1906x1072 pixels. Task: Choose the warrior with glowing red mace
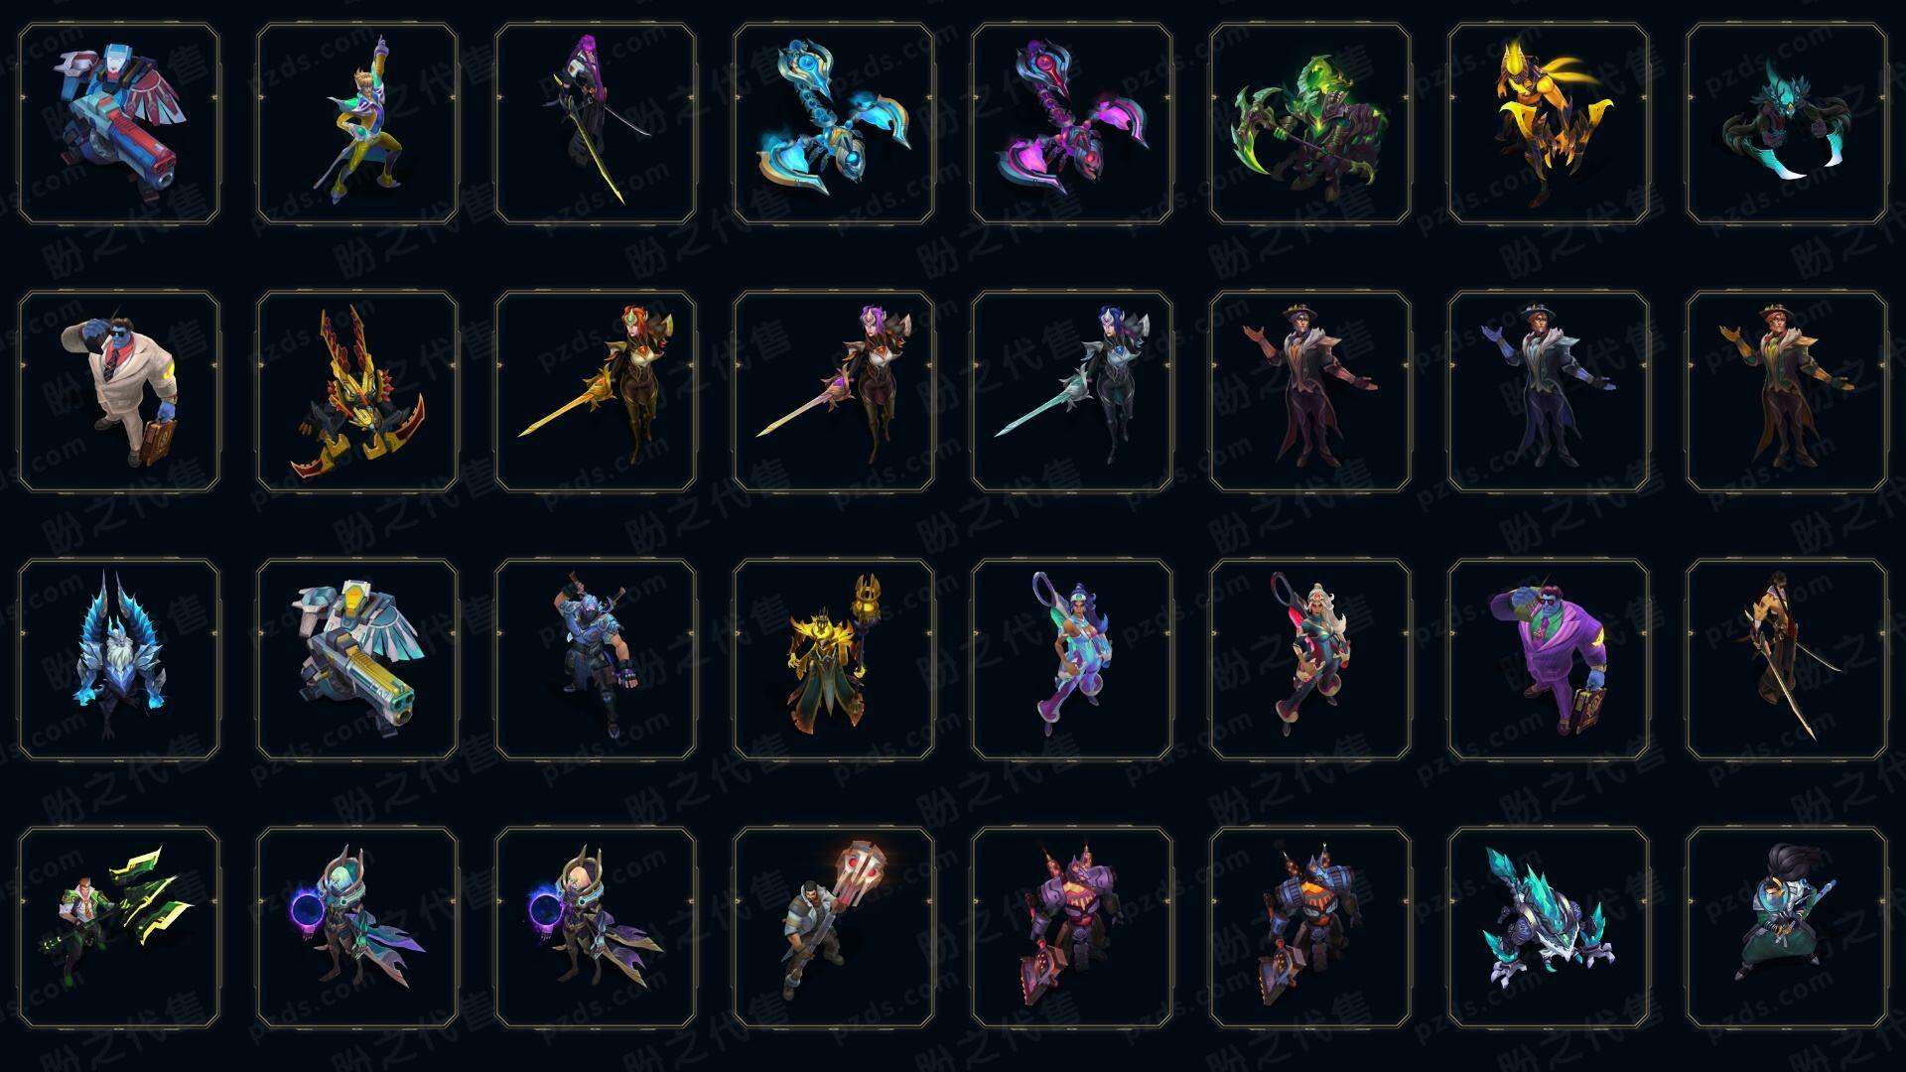pyautogui.click(x=834, y=927)
